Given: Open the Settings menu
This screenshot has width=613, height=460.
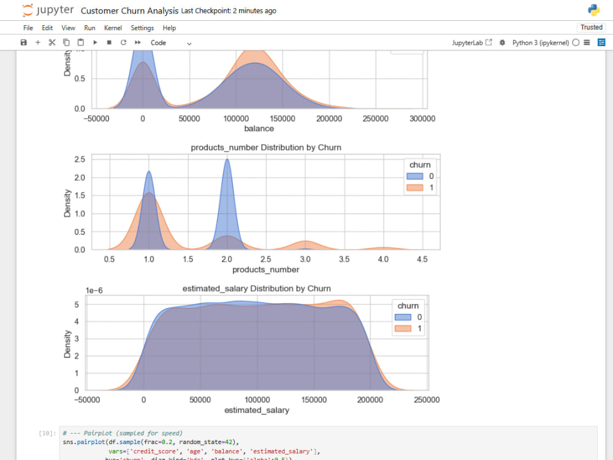Looking at the screenshot, I should click(x=142, y=28).
